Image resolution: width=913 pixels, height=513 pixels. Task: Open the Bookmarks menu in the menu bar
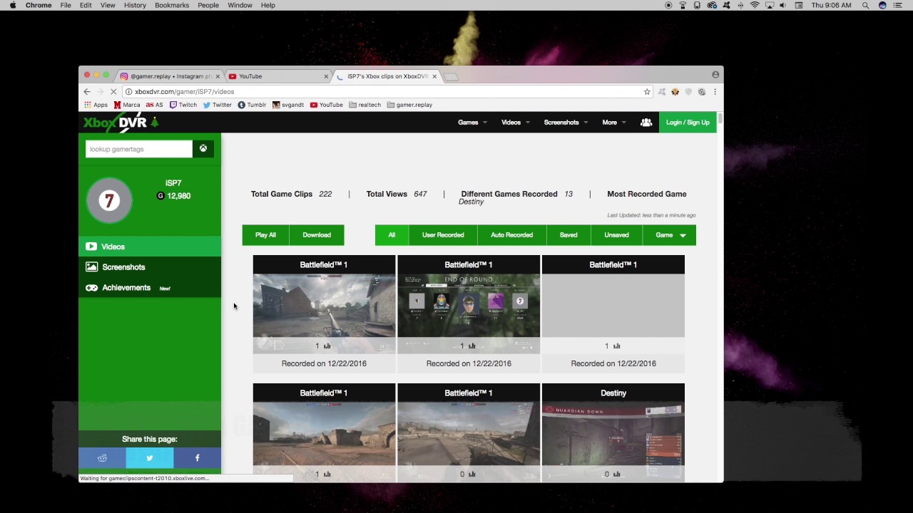coord(172,5)
